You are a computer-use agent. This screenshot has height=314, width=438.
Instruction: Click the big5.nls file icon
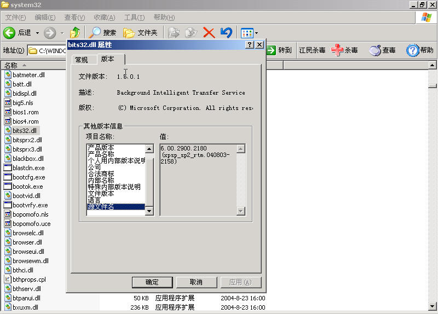(8, 102)
